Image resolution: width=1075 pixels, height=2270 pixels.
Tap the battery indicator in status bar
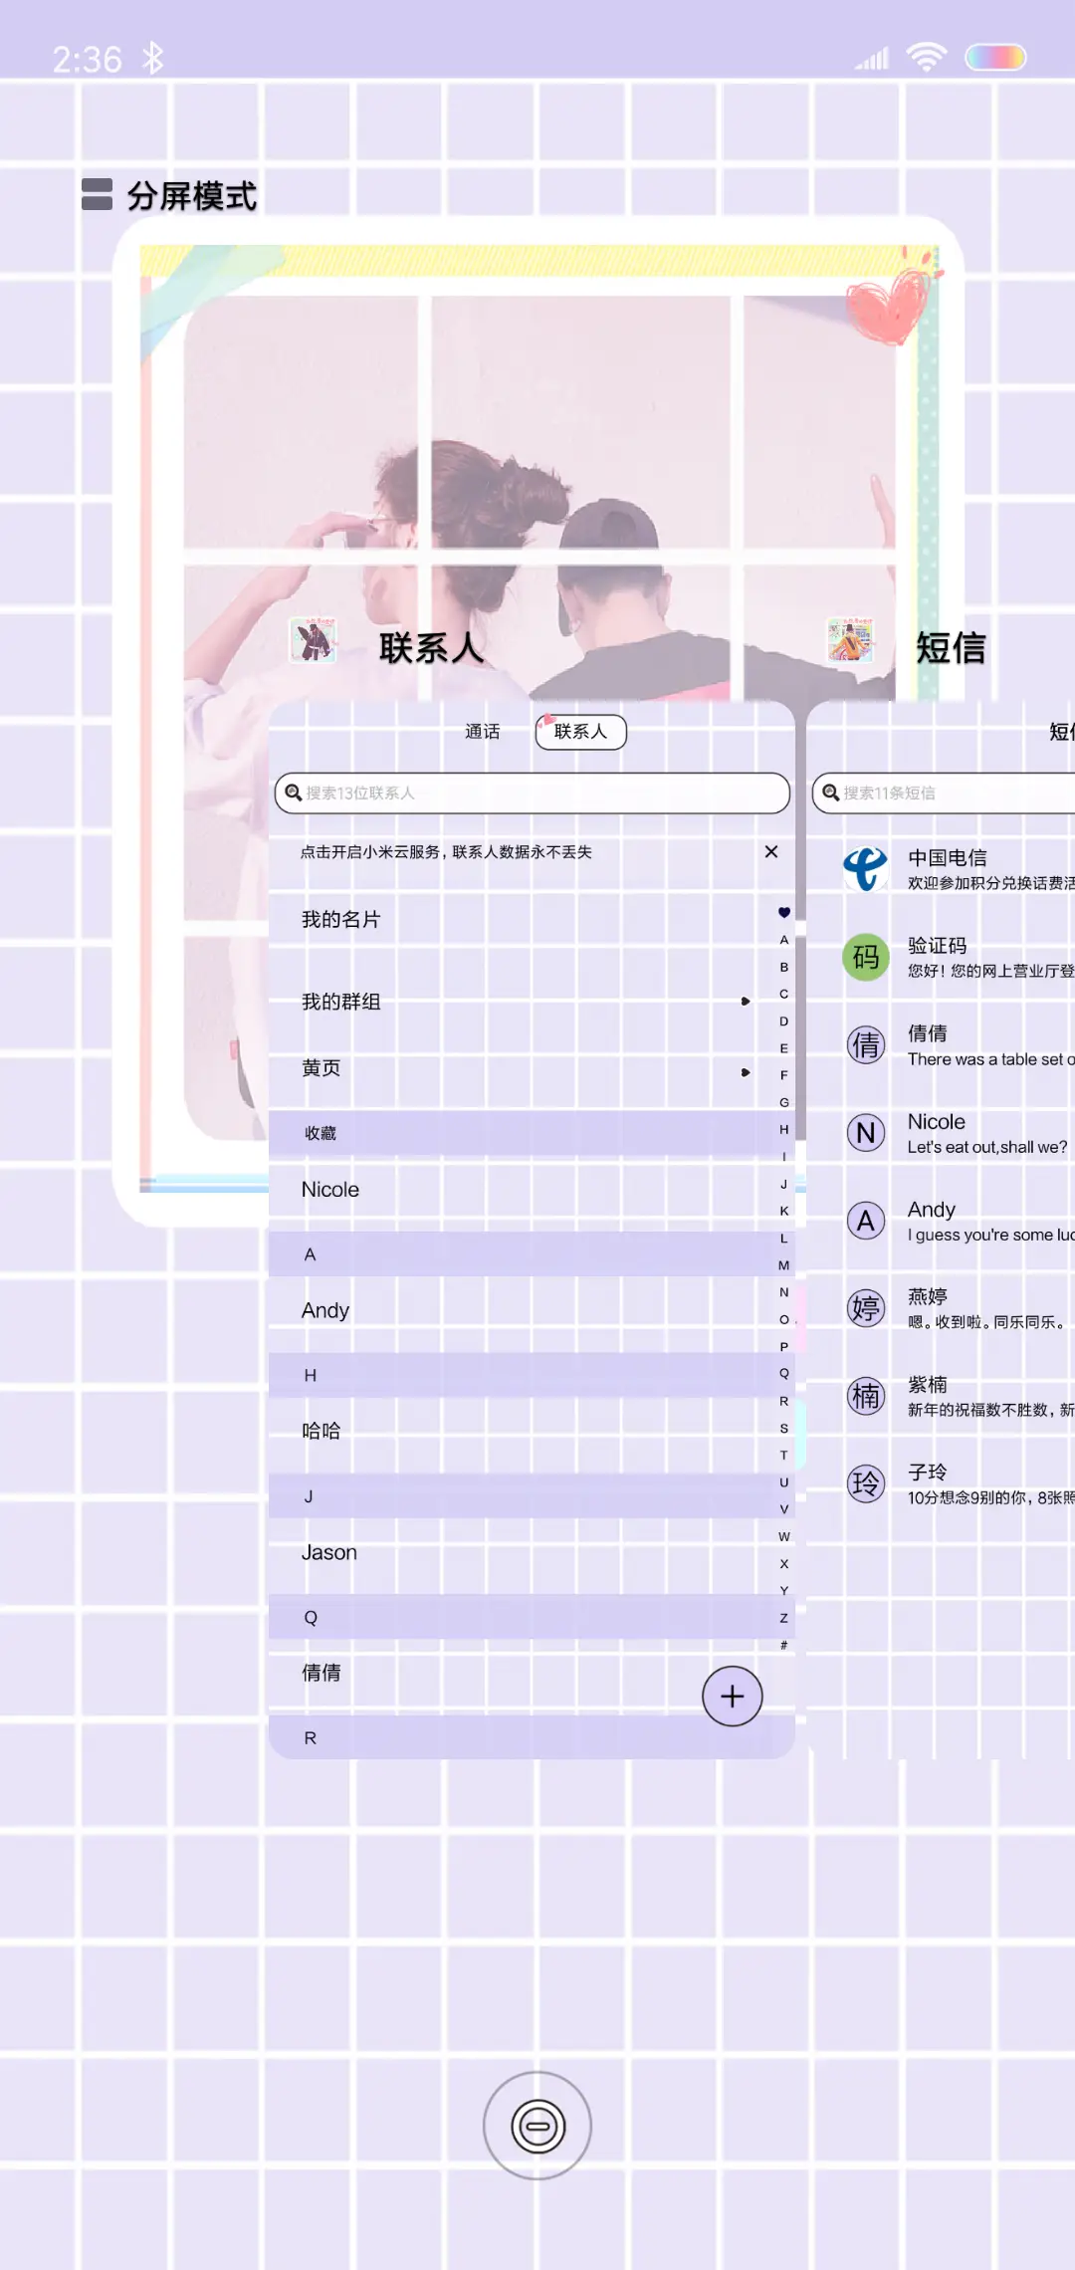click(995, 58)
